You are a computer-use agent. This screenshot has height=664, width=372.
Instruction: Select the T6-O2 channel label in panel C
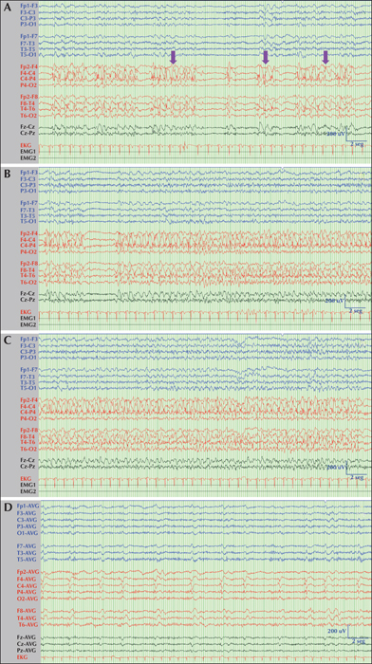click(x=28, y=449)
